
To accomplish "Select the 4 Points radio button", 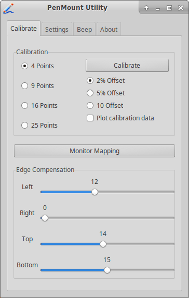I will pos(37,66).
